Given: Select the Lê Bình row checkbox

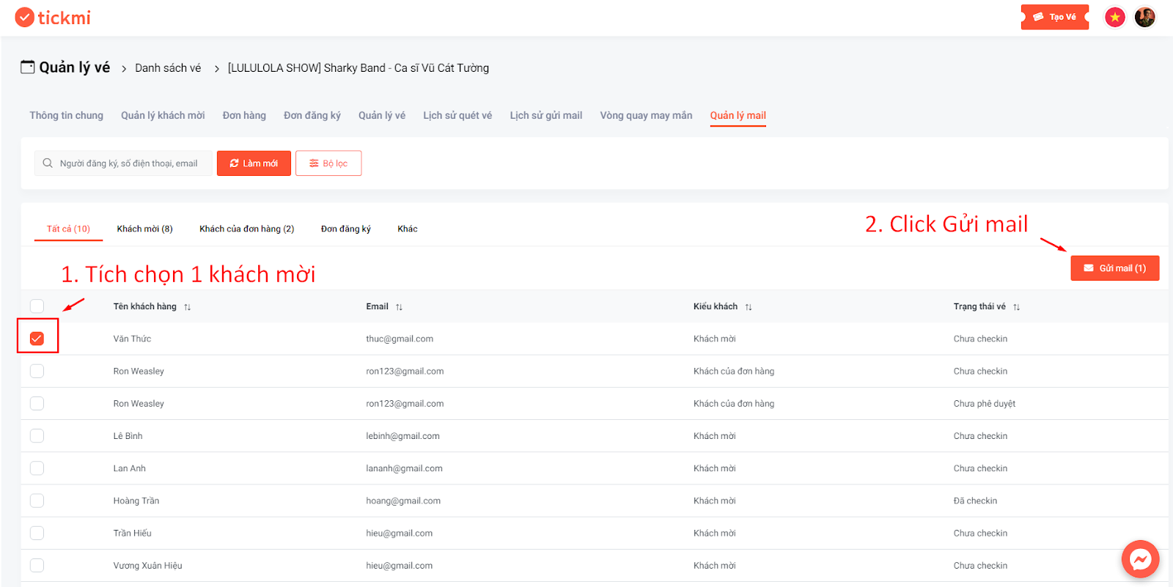Looking at the screenshot, I should [37, 436].
